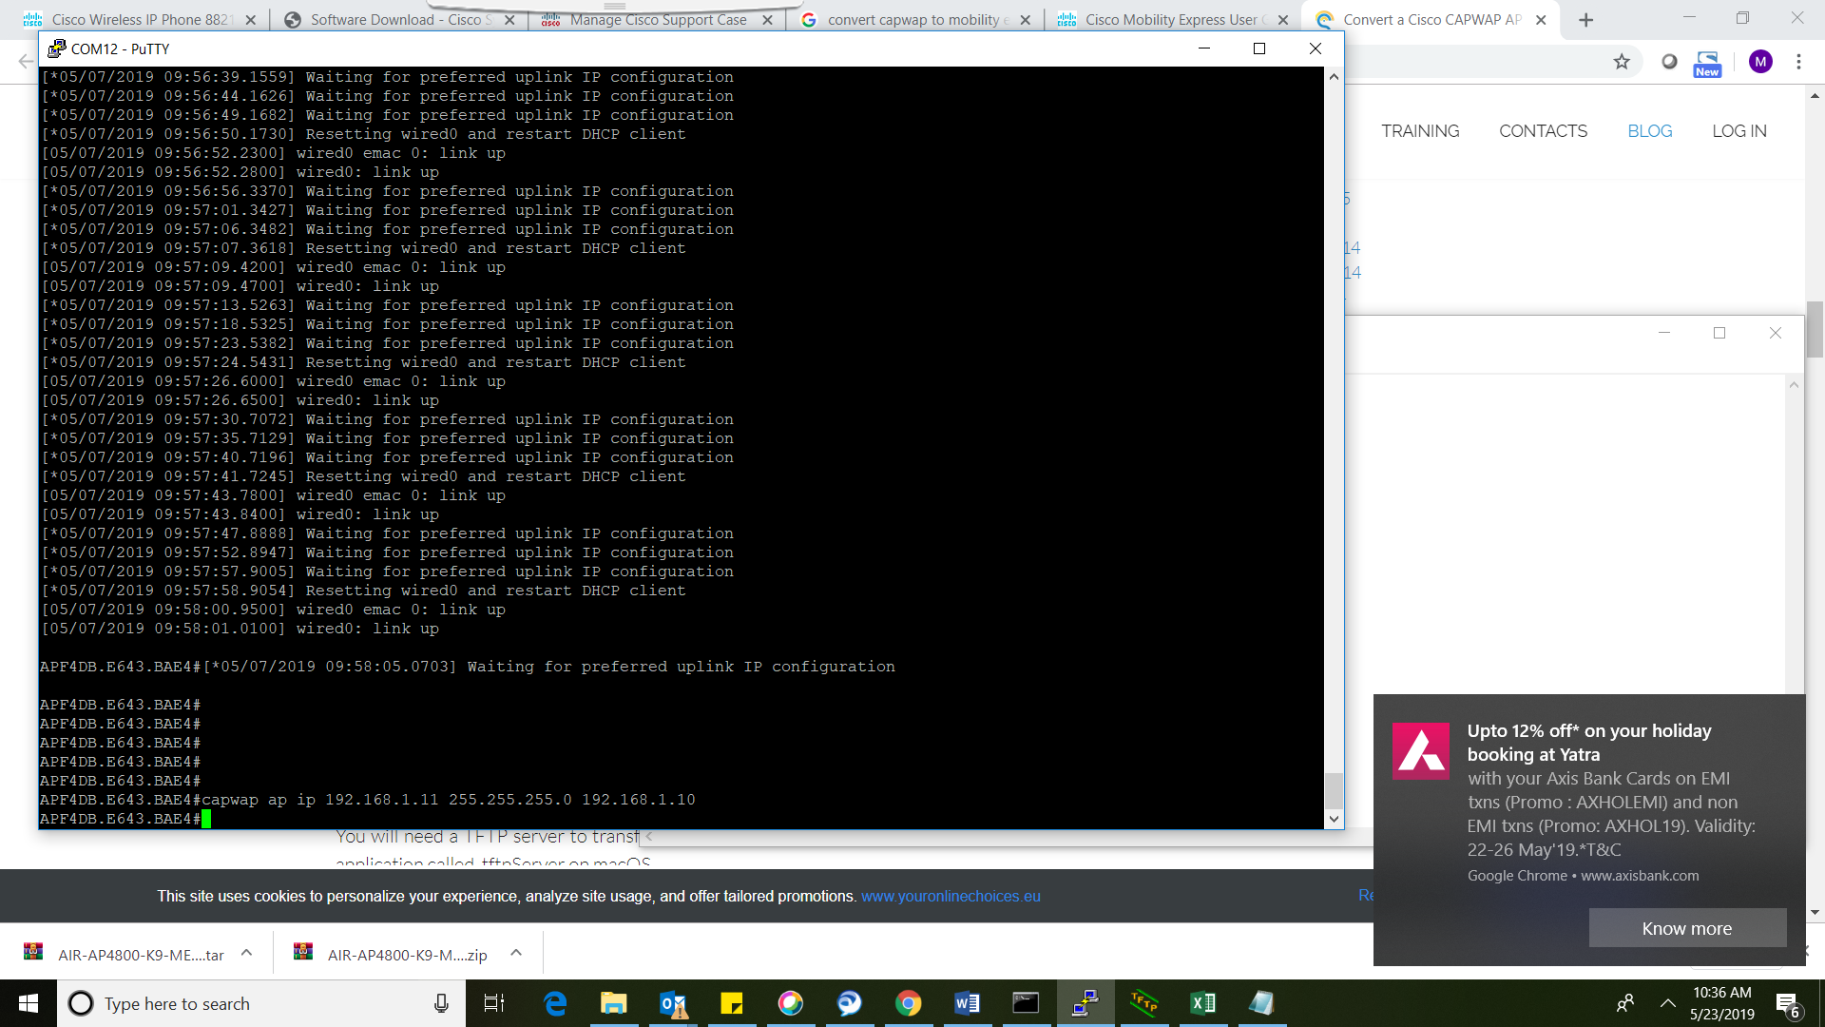The width and height of the screenshot is (1825, 1027).
Task: Click microphone icon in search box
Action: click(441, 1003)
